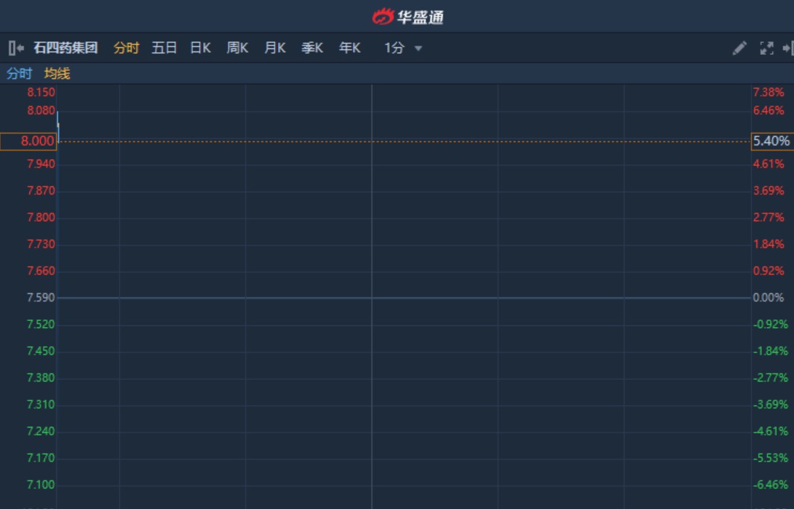Click the 7.520 price axis label
The width and height of the screenshot is (794, 509).
[x=41, y=324]
